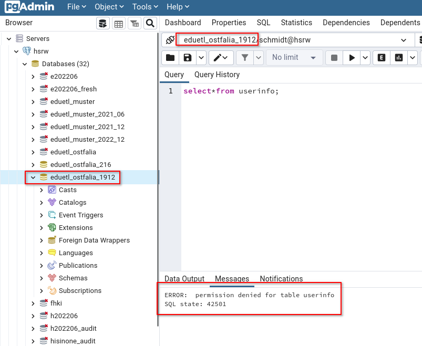Save query using the floppy disk icon
This screenshot has height=346, width=422.
click(188, 58)
